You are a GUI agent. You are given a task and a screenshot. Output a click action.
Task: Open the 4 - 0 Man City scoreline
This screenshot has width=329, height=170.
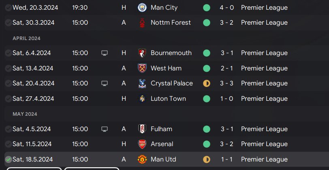[226, 8]
